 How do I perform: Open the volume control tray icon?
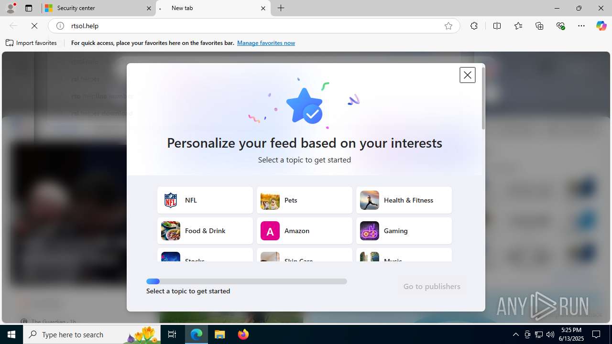pos(550,334)
